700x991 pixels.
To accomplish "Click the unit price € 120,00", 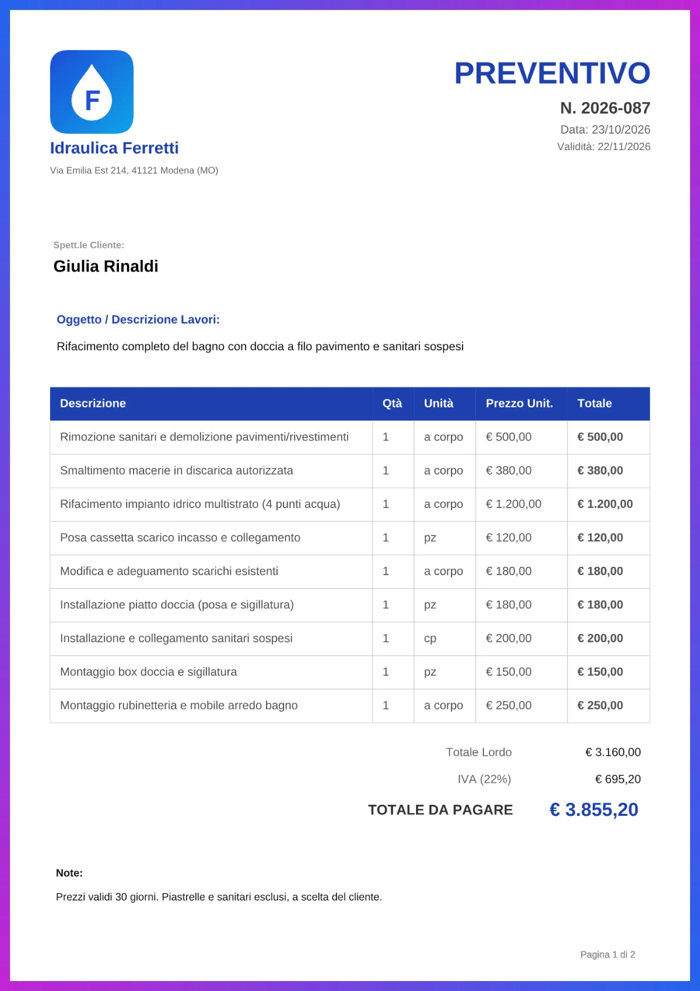I will [509, 538].
